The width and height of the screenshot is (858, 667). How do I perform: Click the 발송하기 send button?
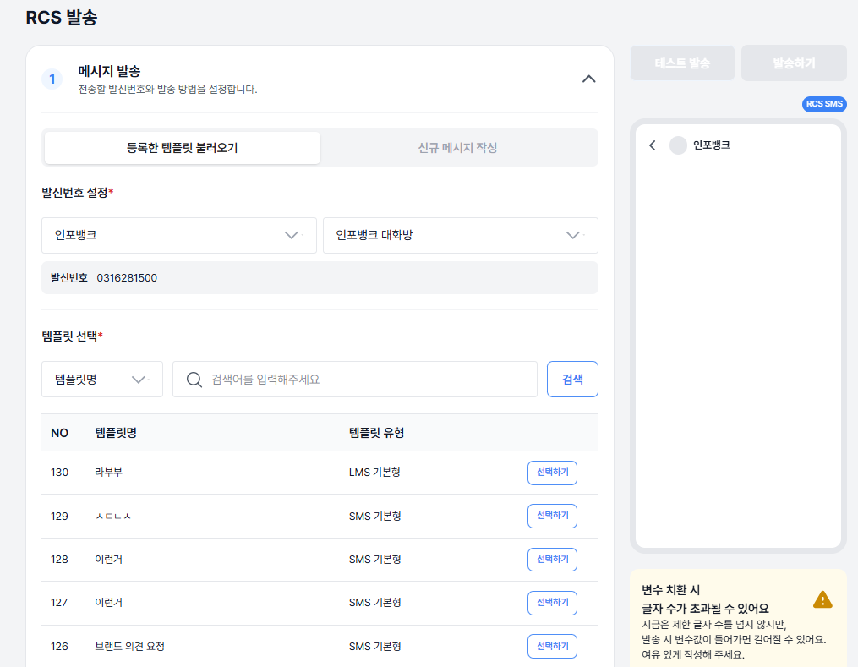tap(793, 63)
